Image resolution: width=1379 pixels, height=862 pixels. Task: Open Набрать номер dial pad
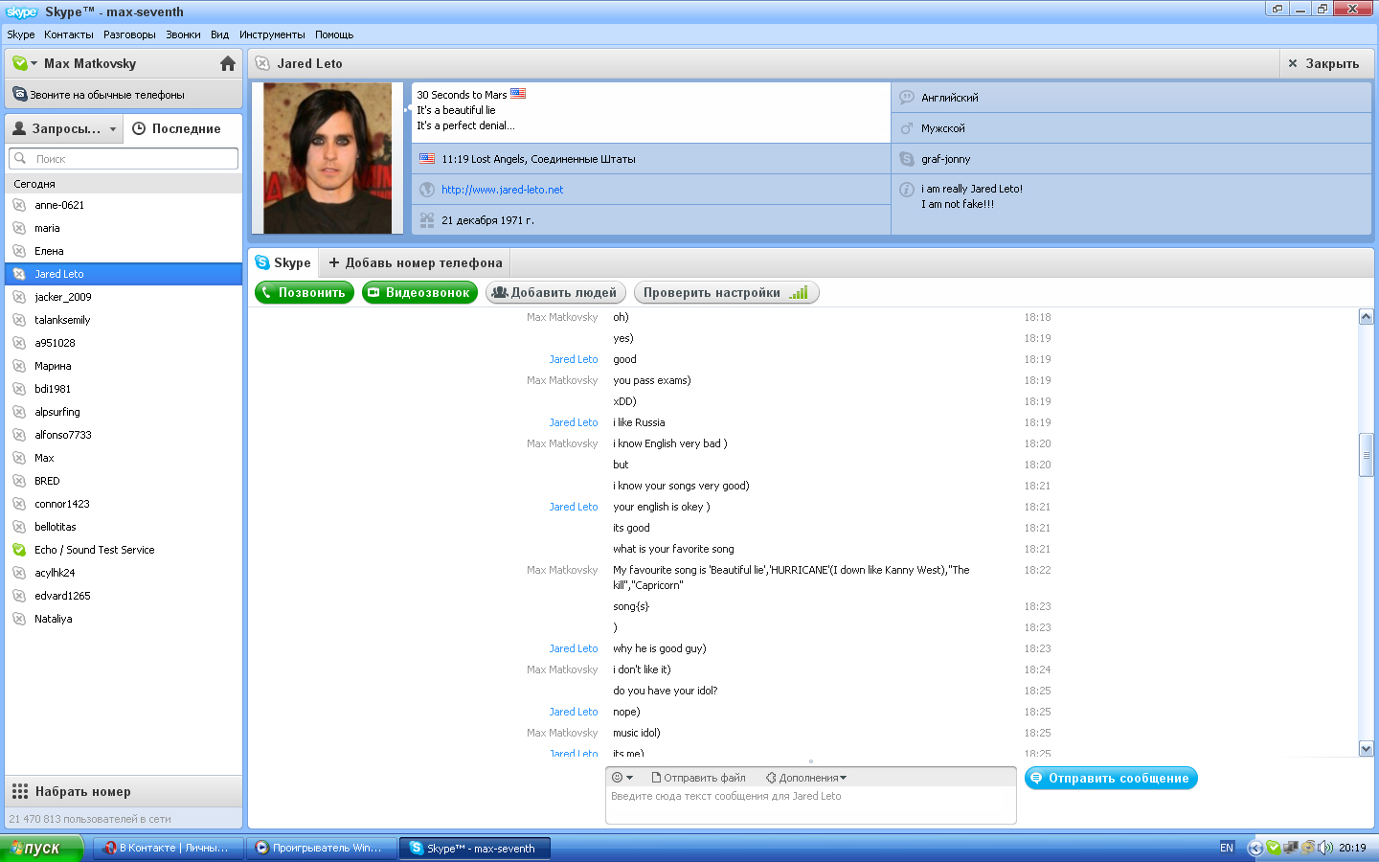click(x=124, y=791)
